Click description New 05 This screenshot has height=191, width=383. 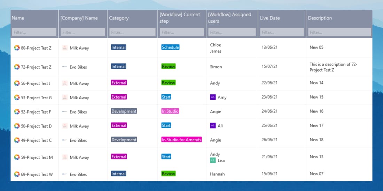pos(316,47)
